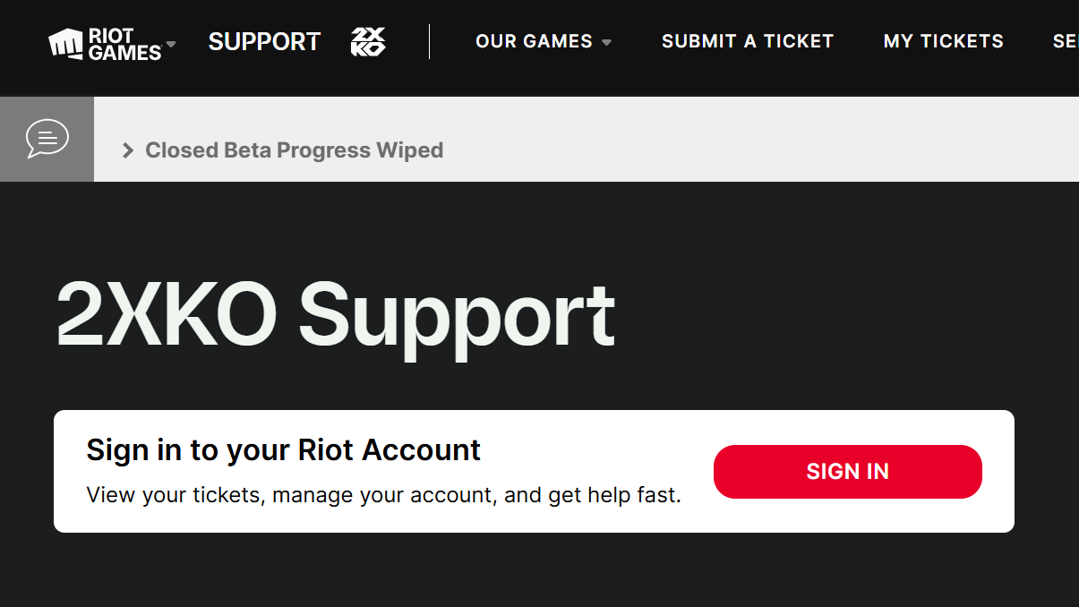Viewport: 1079px width, 607px height.
Task: Expand the chevron beside Closed Beta notice
Action: 128,150
